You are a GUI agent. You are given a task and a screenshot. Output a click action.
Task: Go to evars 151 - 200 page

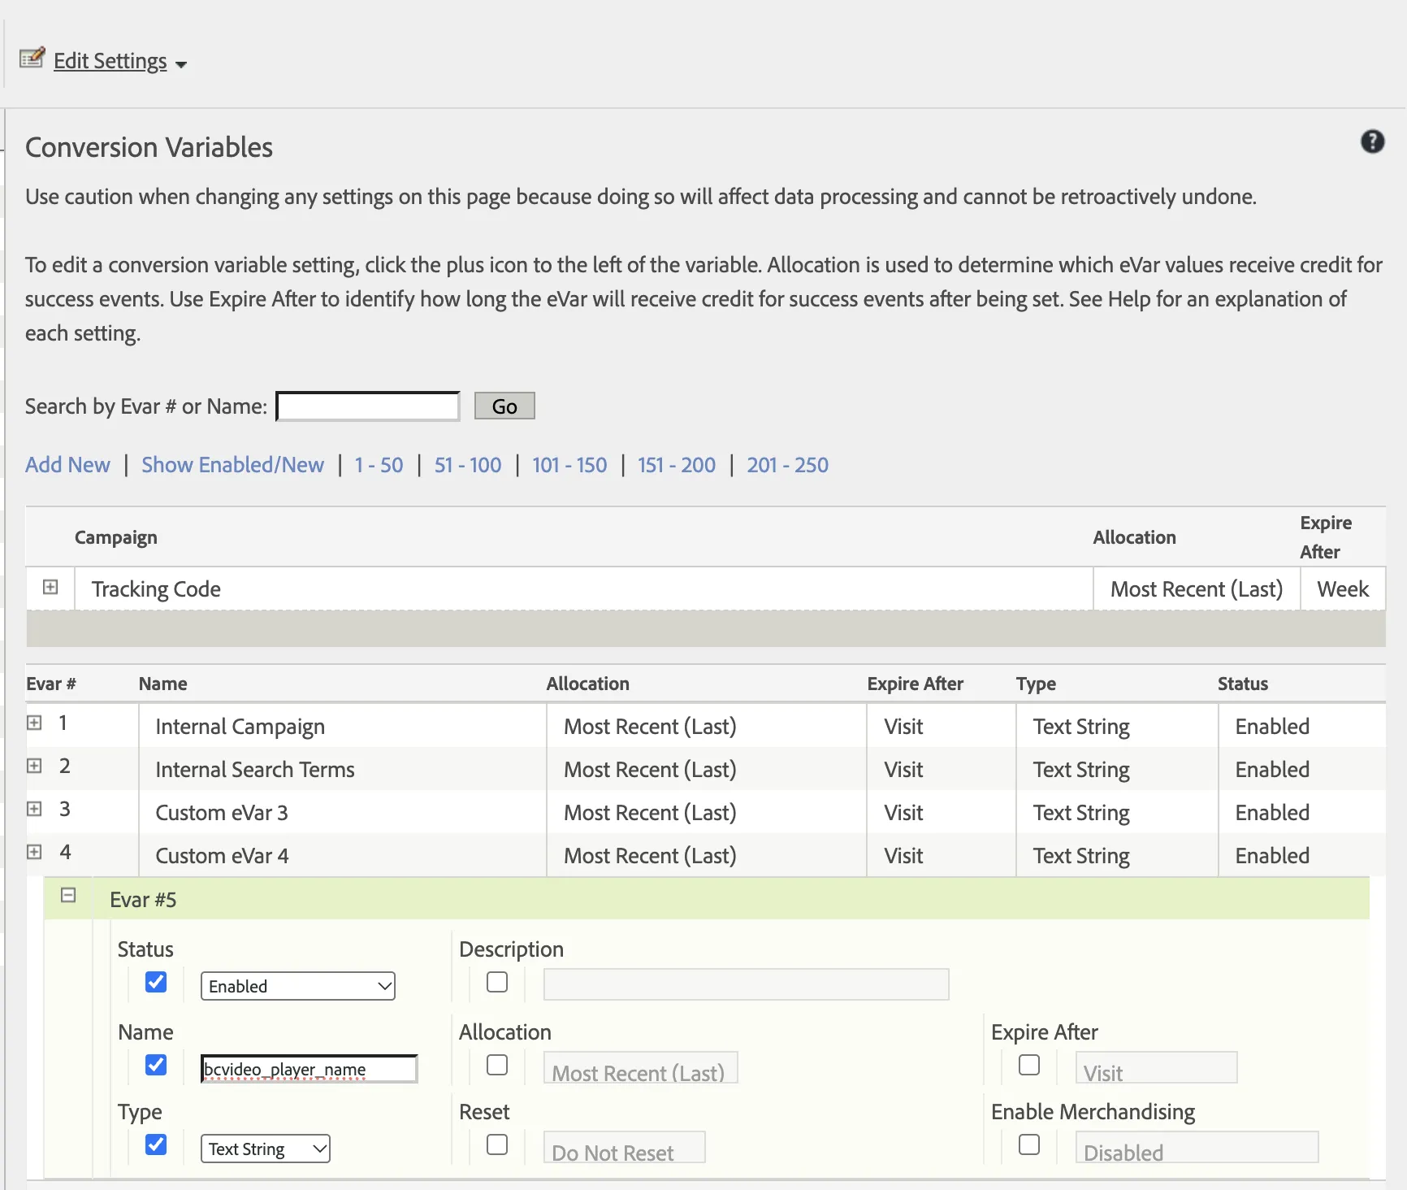pyautogui.click(x=677, y=465)
